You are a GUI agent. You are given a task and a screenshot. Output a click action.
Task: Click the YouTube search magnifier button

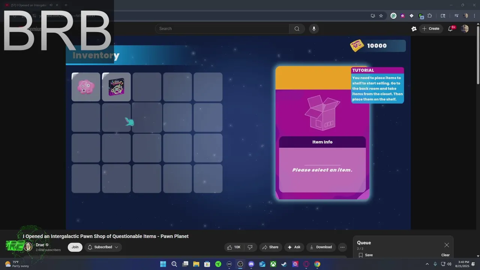coord(297,28)
